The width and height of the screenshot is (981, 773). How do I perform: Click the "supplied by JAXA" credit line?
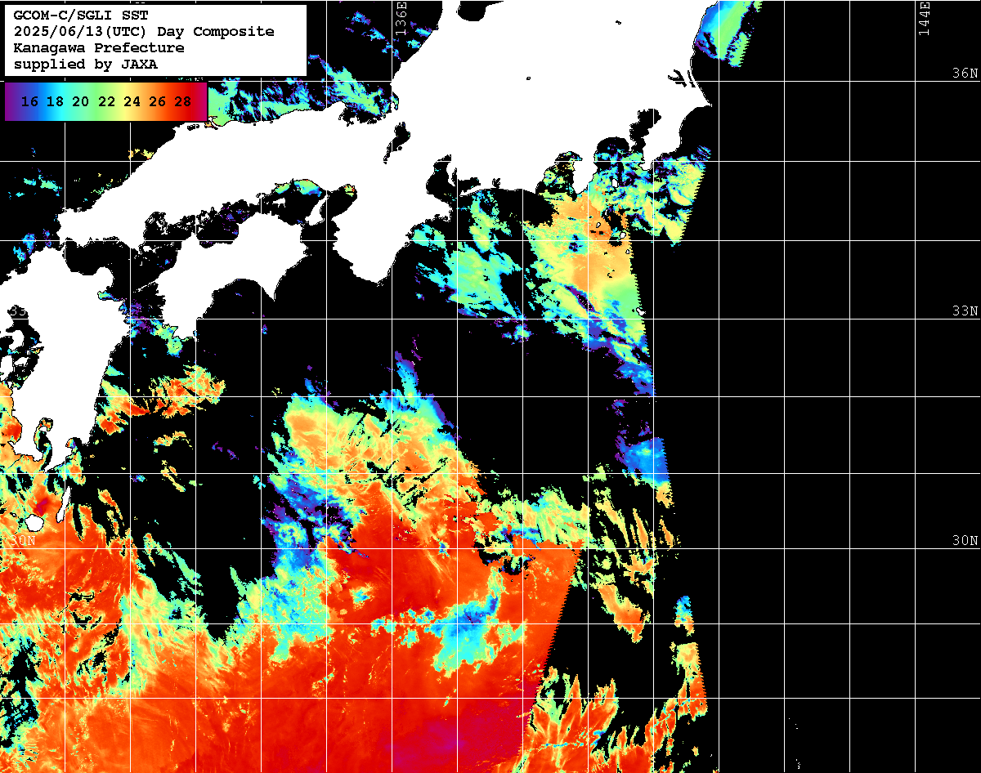pos(86,65)
